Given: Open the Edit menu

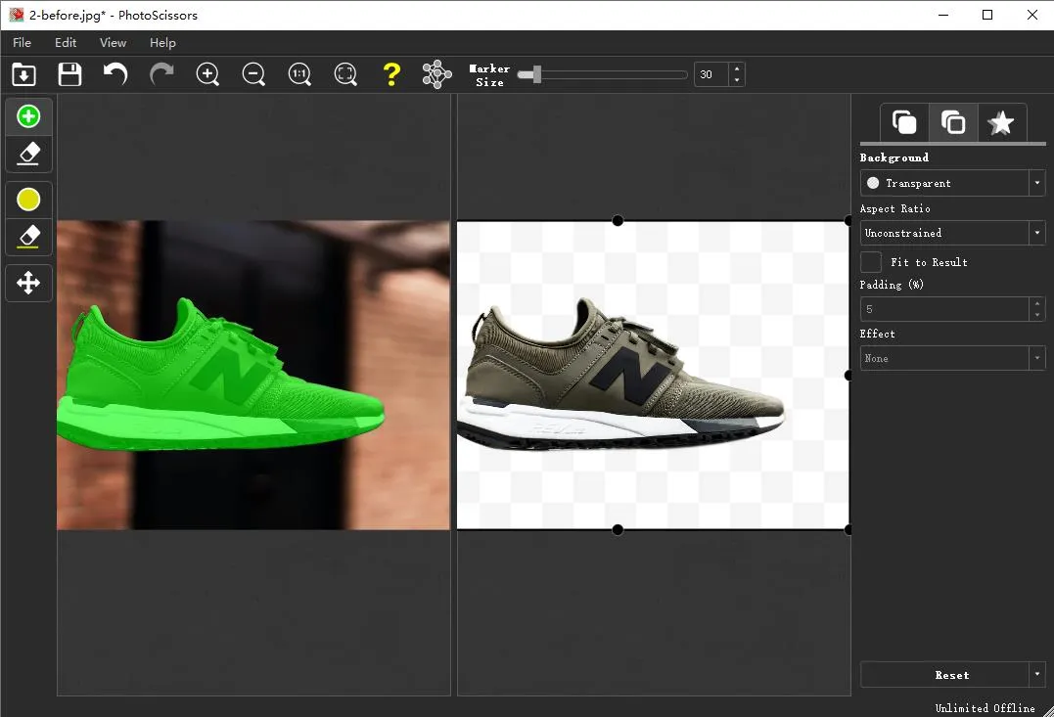Looking at the screenshot, I should (66, 43).
